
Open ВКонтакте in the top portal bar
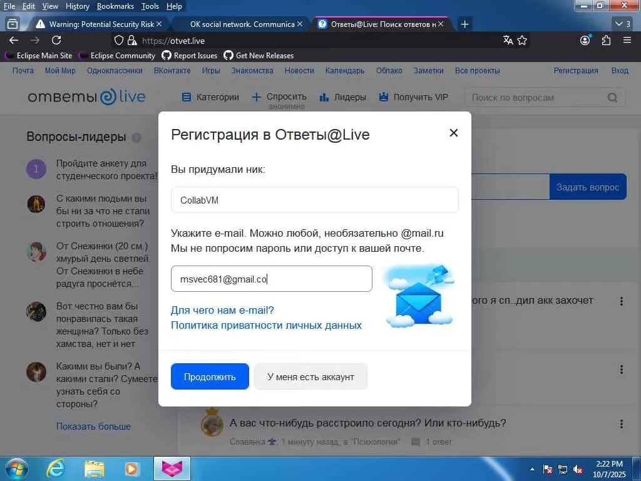pyautogui.click(x=172, y=70)
